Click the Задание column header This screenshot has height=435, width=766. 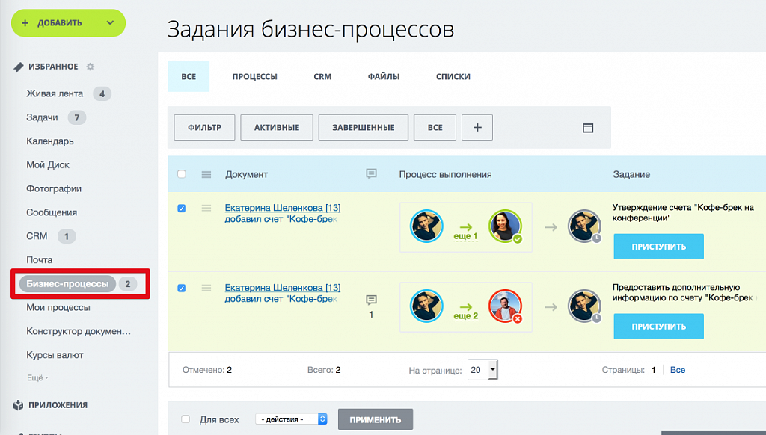(x=631, y=174)
